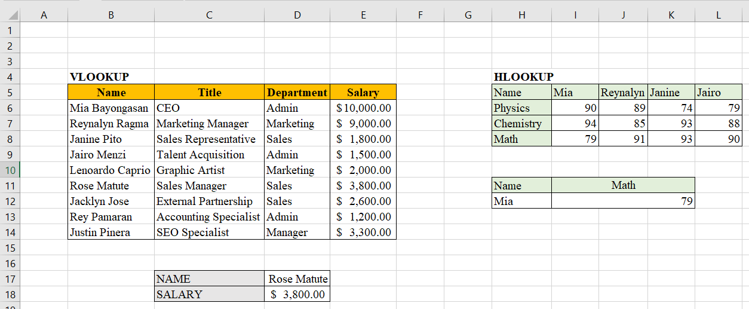Select column C header

pos(209,16)
